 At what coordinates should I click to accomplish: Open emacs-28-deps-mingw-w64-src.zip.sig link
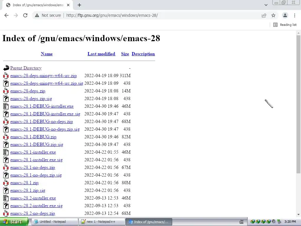coord(47,83)
